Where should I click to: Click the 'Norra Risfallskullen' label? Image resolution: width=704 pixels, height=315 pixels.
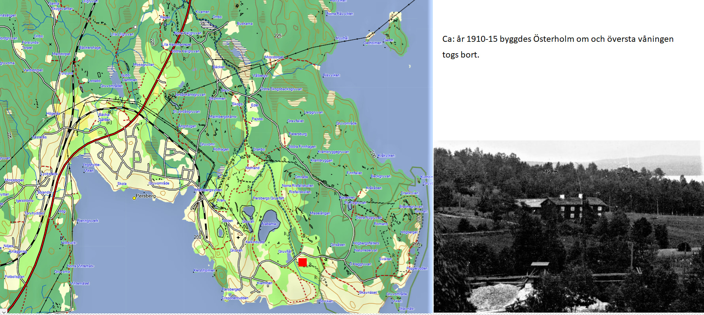[x=298, y=186]
